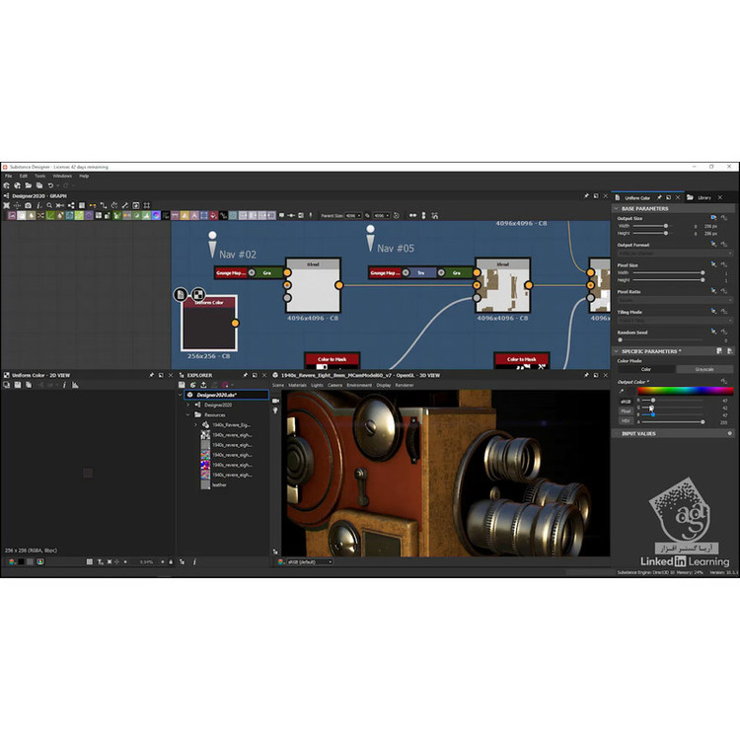
Task: Switch to the Library tab
Action: pyautogui.click(x=703, y=197)
